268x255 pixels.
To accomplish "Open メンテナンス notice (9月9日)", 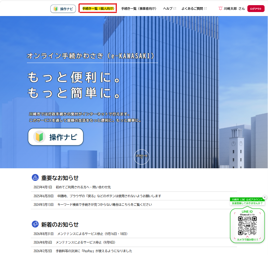I will (85, 242).
